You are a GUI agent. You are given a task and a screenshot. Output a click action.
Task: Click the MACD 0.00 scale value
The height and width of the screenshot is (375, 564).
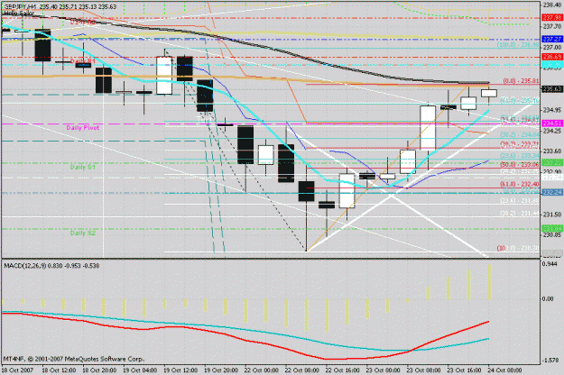(x=548, y=299)
